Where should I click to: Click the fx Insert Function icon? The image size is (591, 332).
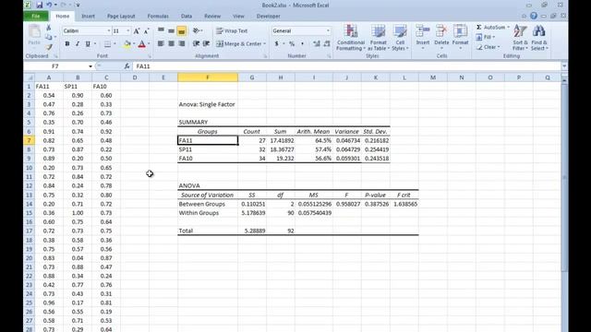tap(127, 66)
